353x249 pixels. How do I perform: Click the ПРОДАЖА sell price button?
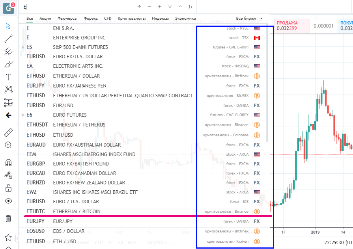coord(292,26)
